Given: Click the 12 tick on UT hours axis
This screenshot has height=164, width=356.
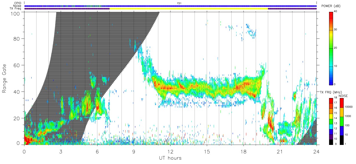Looking at the screenshot, I should (170, 151).
